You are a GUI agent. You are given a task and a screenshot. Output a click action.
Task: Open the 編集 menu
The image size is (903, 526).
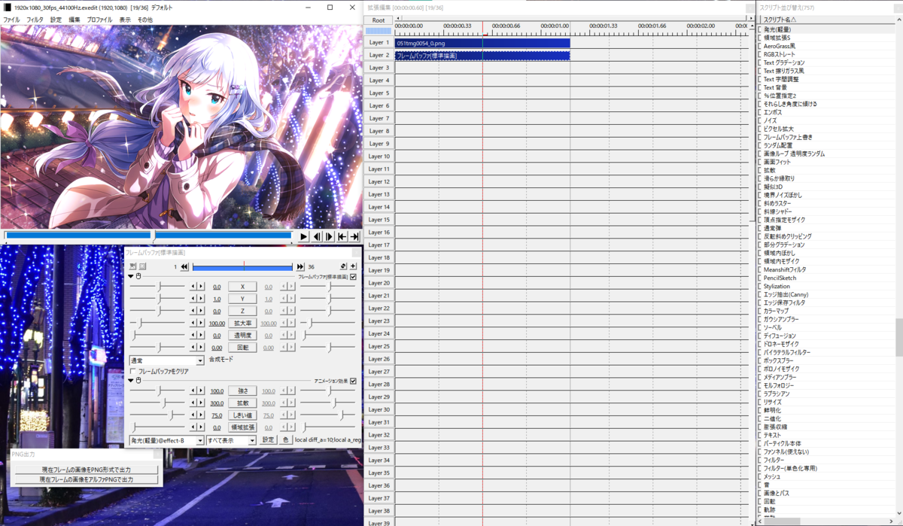click(x=74, y=20)
